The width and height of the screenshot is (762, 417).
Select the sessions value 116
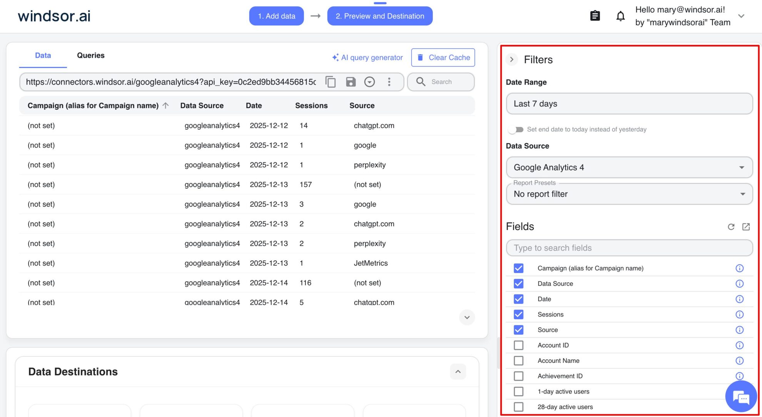(306, 283)
